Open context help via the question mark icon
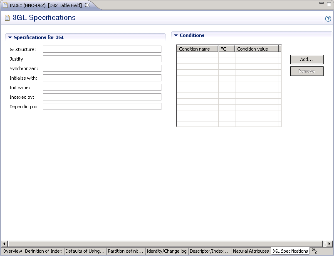The image size is (334, 256). click(328, 19)
